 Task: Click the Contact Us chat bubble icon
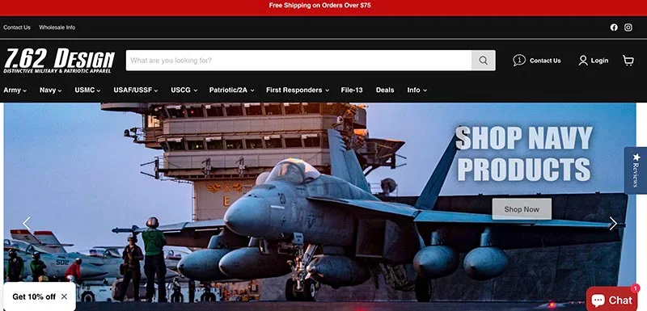click(x=519, y=60)
